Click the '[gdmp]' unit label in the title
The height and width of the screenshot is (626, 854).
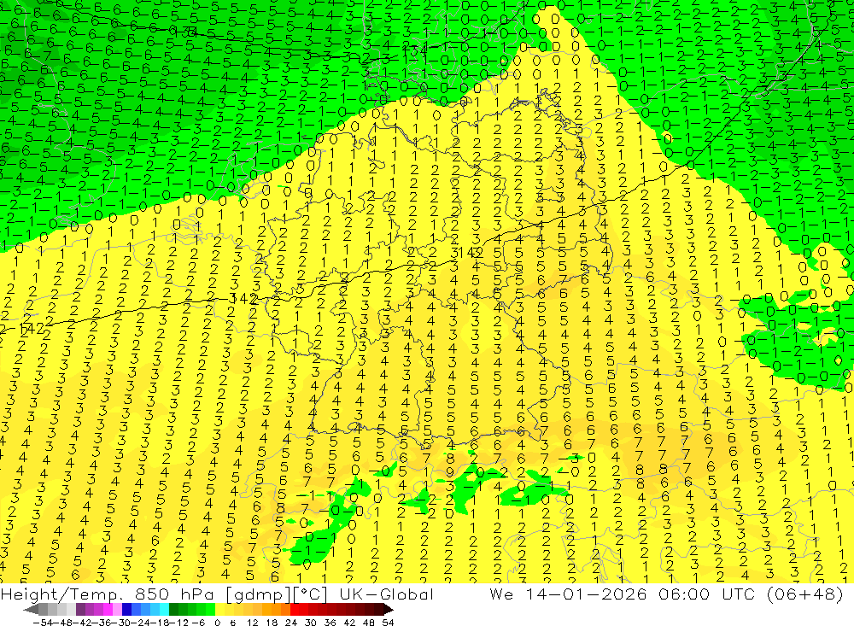[259, 594]
